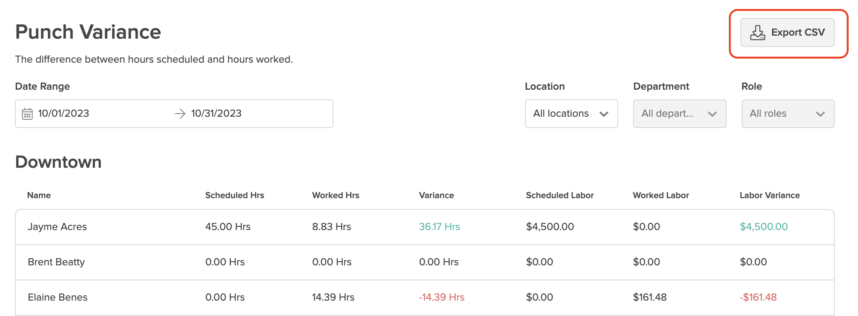
Task: Click the Labor Variance column header
Action: (x=769, y=195)
